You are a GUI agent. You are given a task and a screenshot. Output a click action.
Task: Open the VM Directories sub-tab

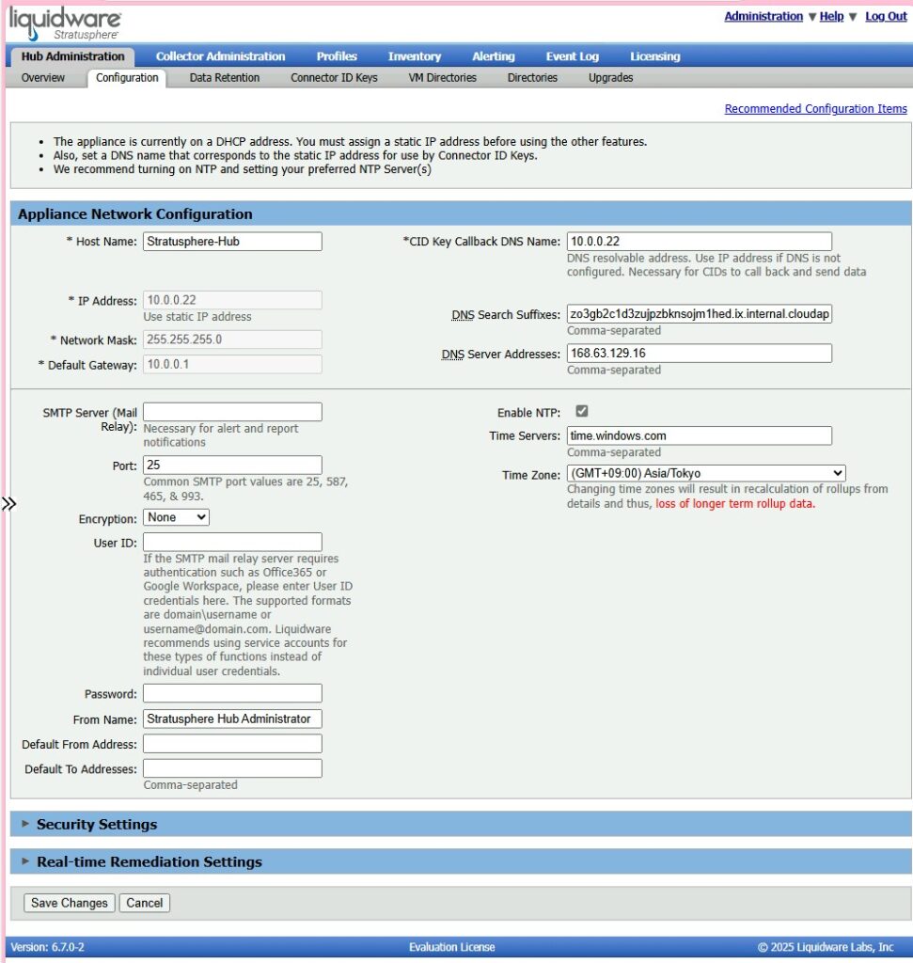442,78
